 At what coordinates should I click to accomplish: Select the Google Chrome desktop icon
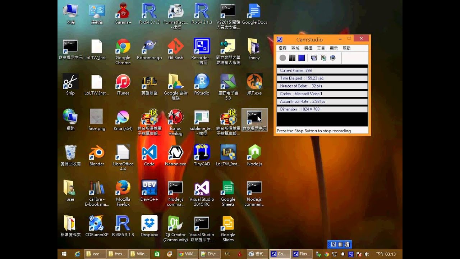123,51
